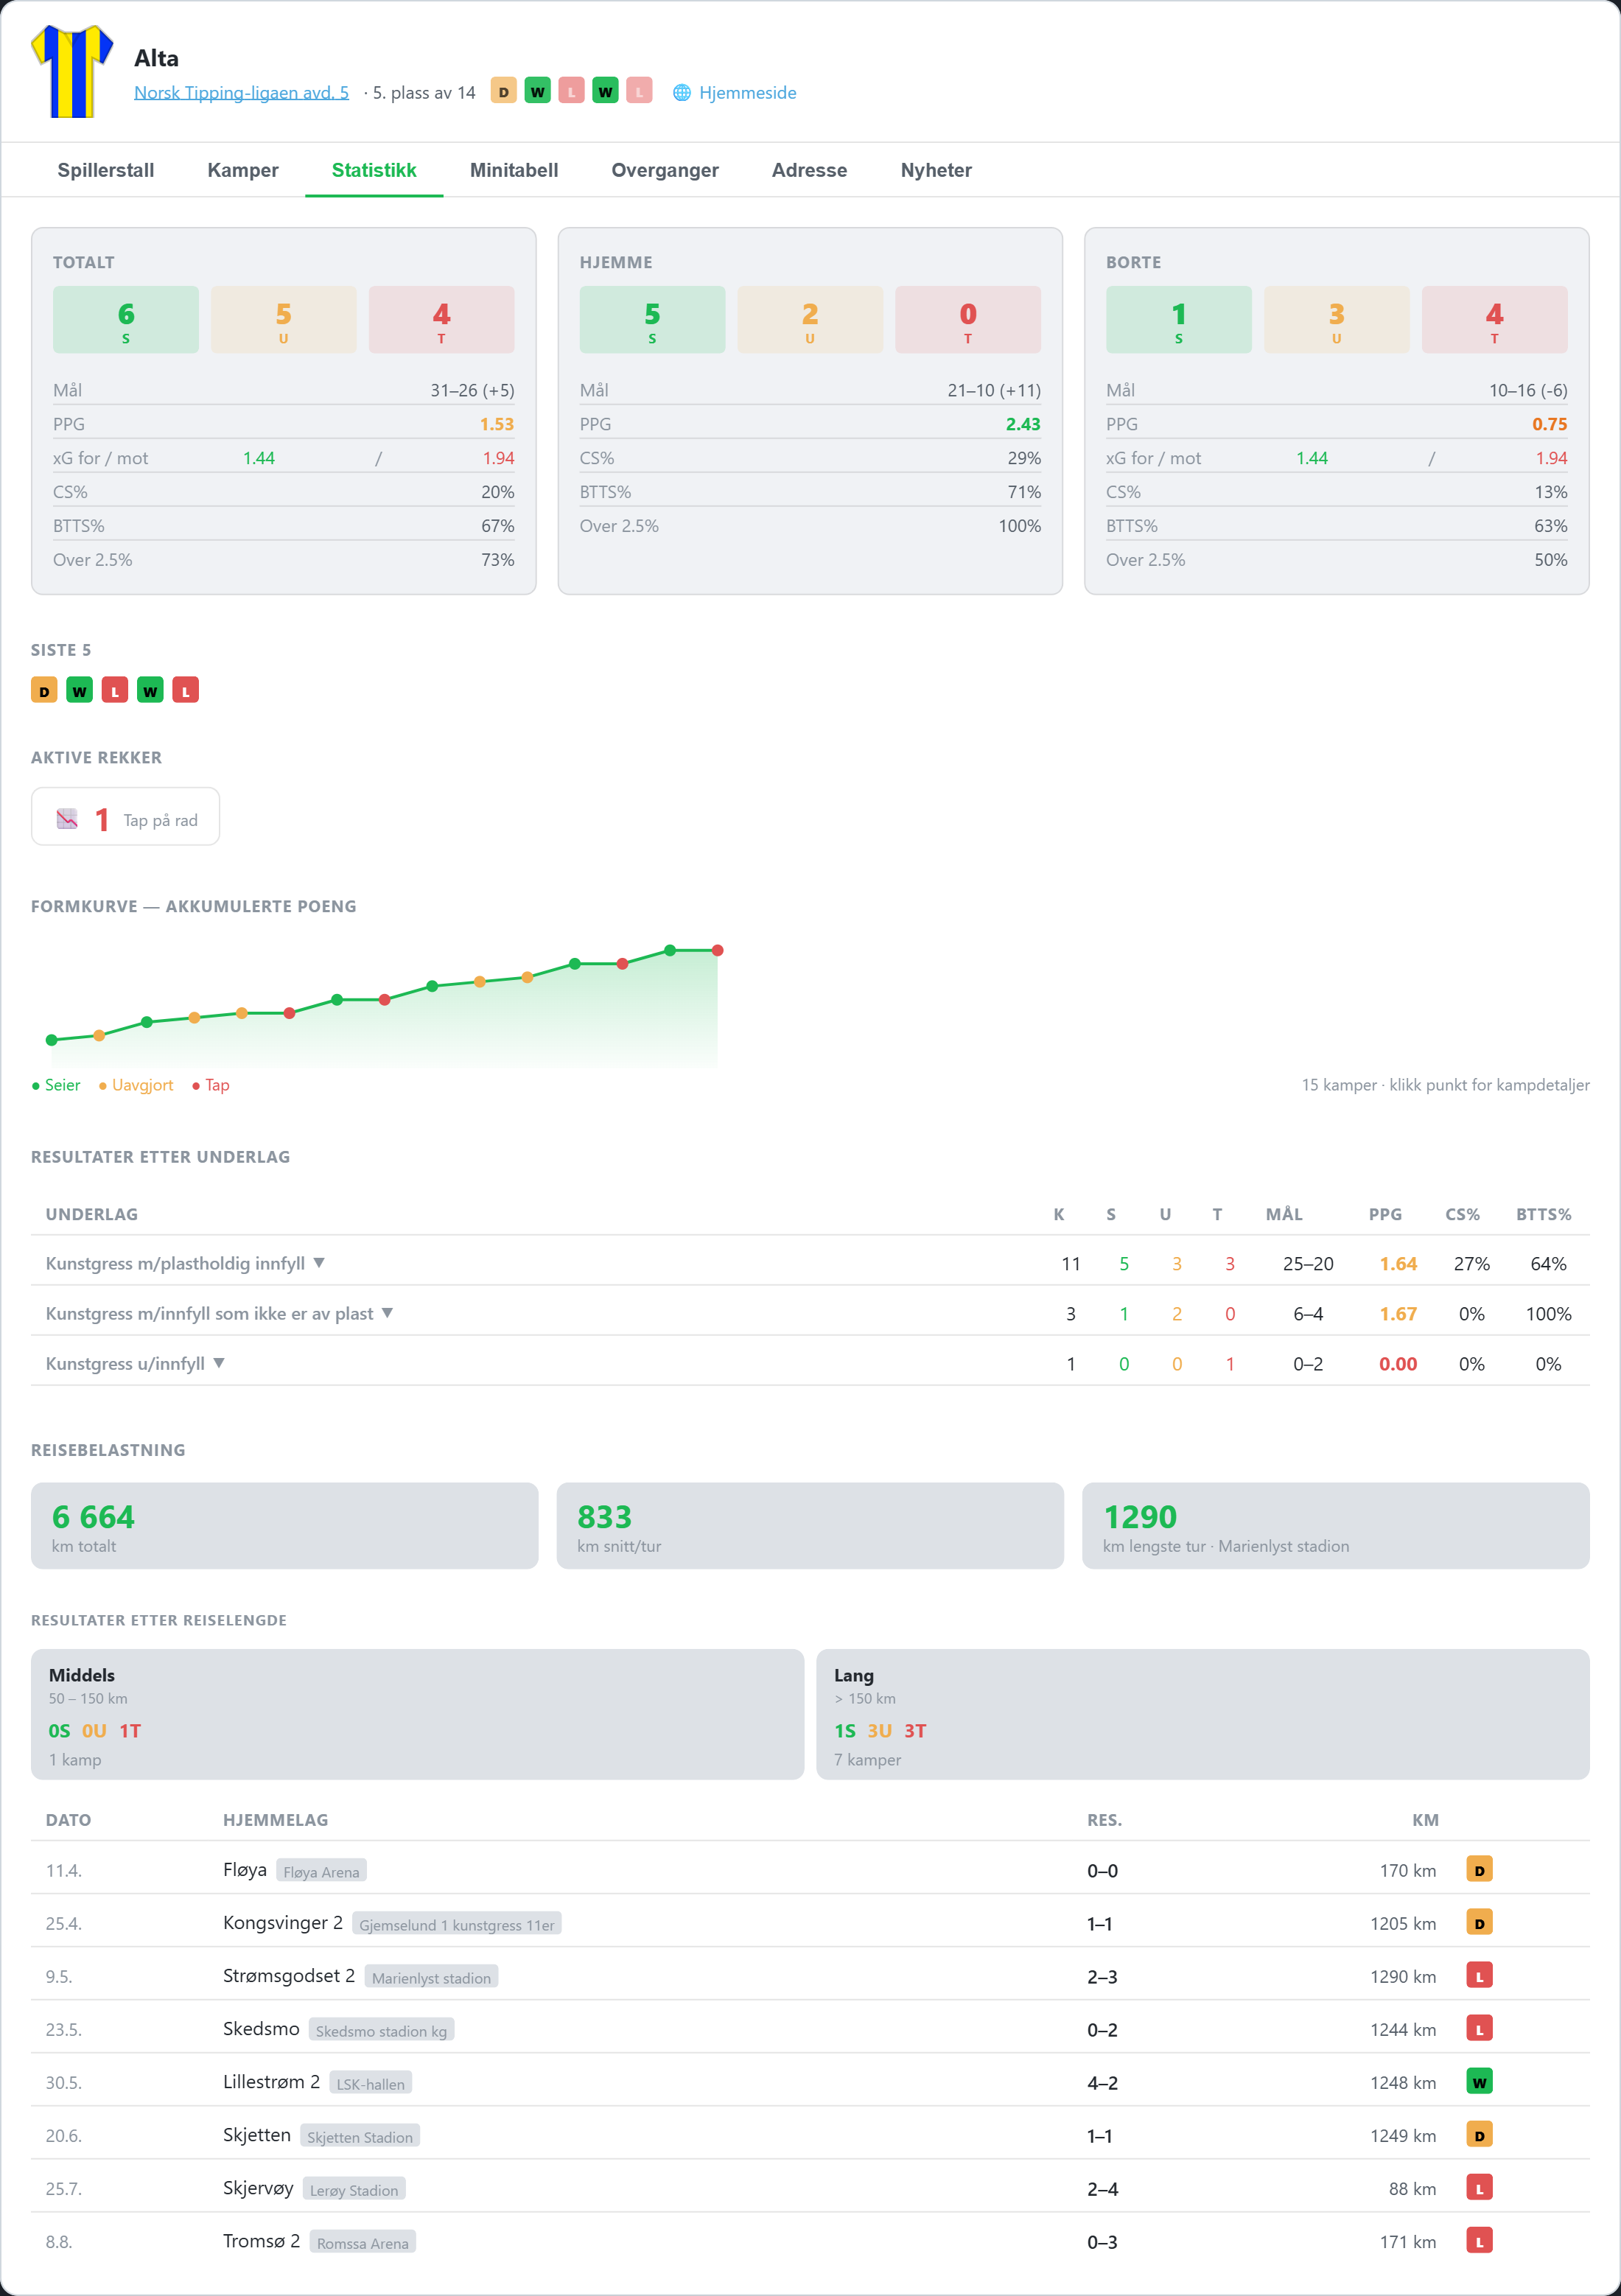
Task: Click first D badge in header form
Action: coord(504,91)
